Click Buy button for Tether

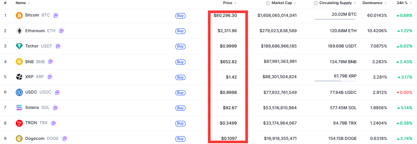180,47
